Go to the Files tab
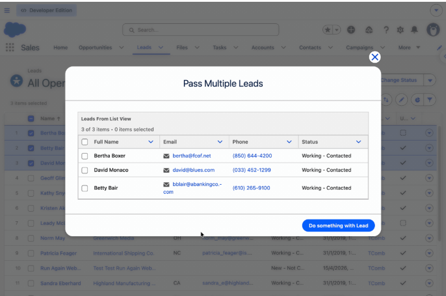 click(182, 48)
